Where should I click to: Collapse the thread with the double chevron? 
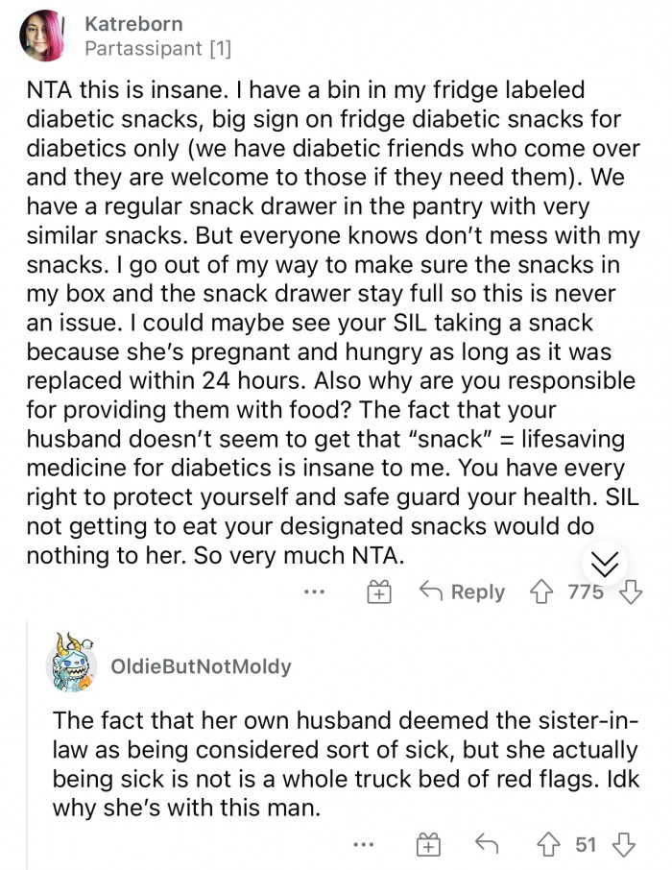coord(605,565)
